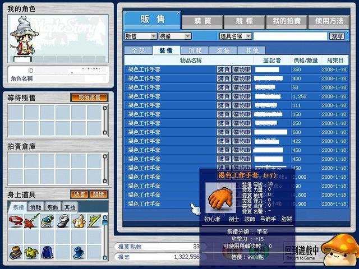359x269 pixels.
Task: Click 購買 button on the 400 row
Action: click(224, 78)
